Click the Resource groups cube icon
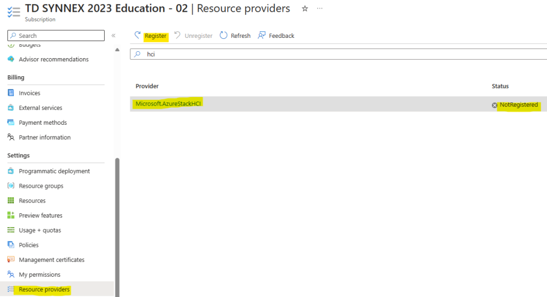 (11, 186)
